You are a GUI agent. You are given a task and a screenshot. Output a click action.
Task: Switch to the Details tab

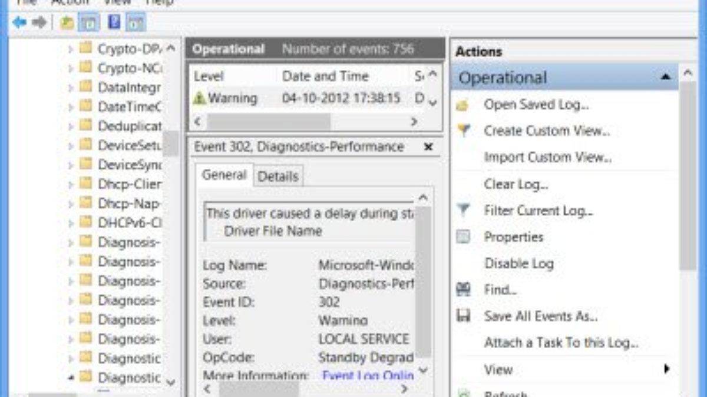pyautogui.click(x=278, y=176)
